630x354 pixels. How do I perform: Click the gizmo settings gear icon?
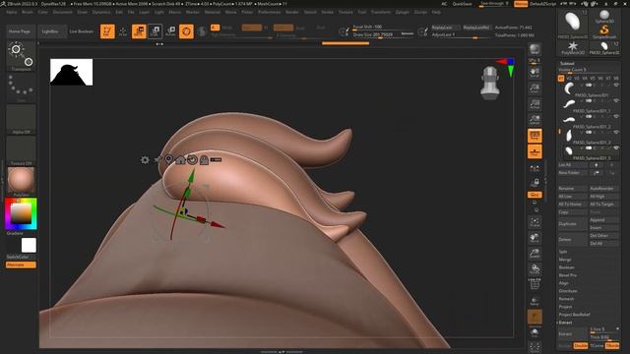[x=145, y=159]
